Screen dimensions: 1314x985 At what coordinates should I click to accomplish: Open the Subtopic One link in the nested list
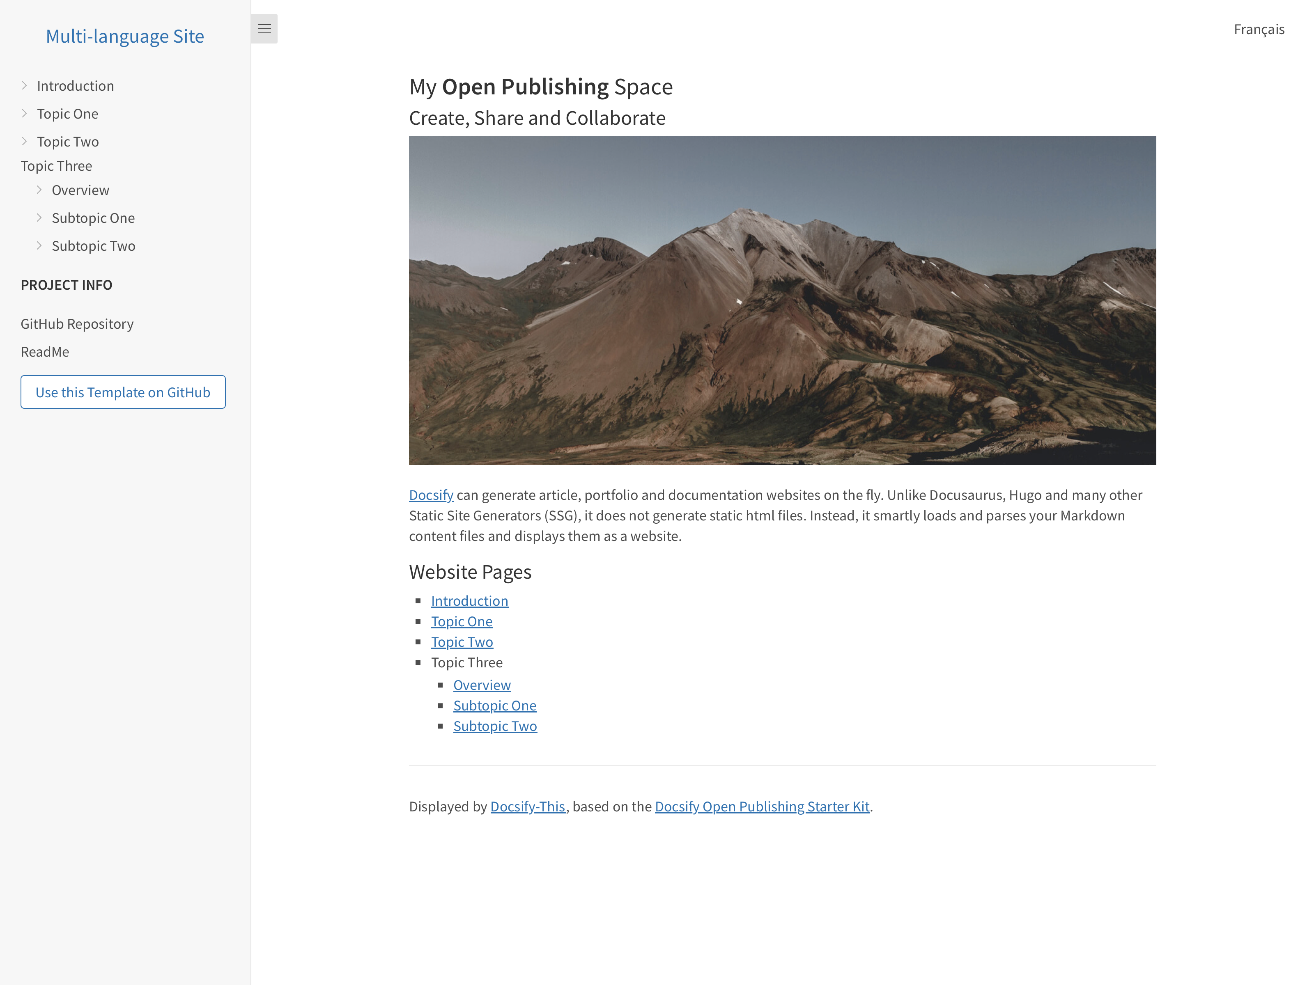(494, 706)
